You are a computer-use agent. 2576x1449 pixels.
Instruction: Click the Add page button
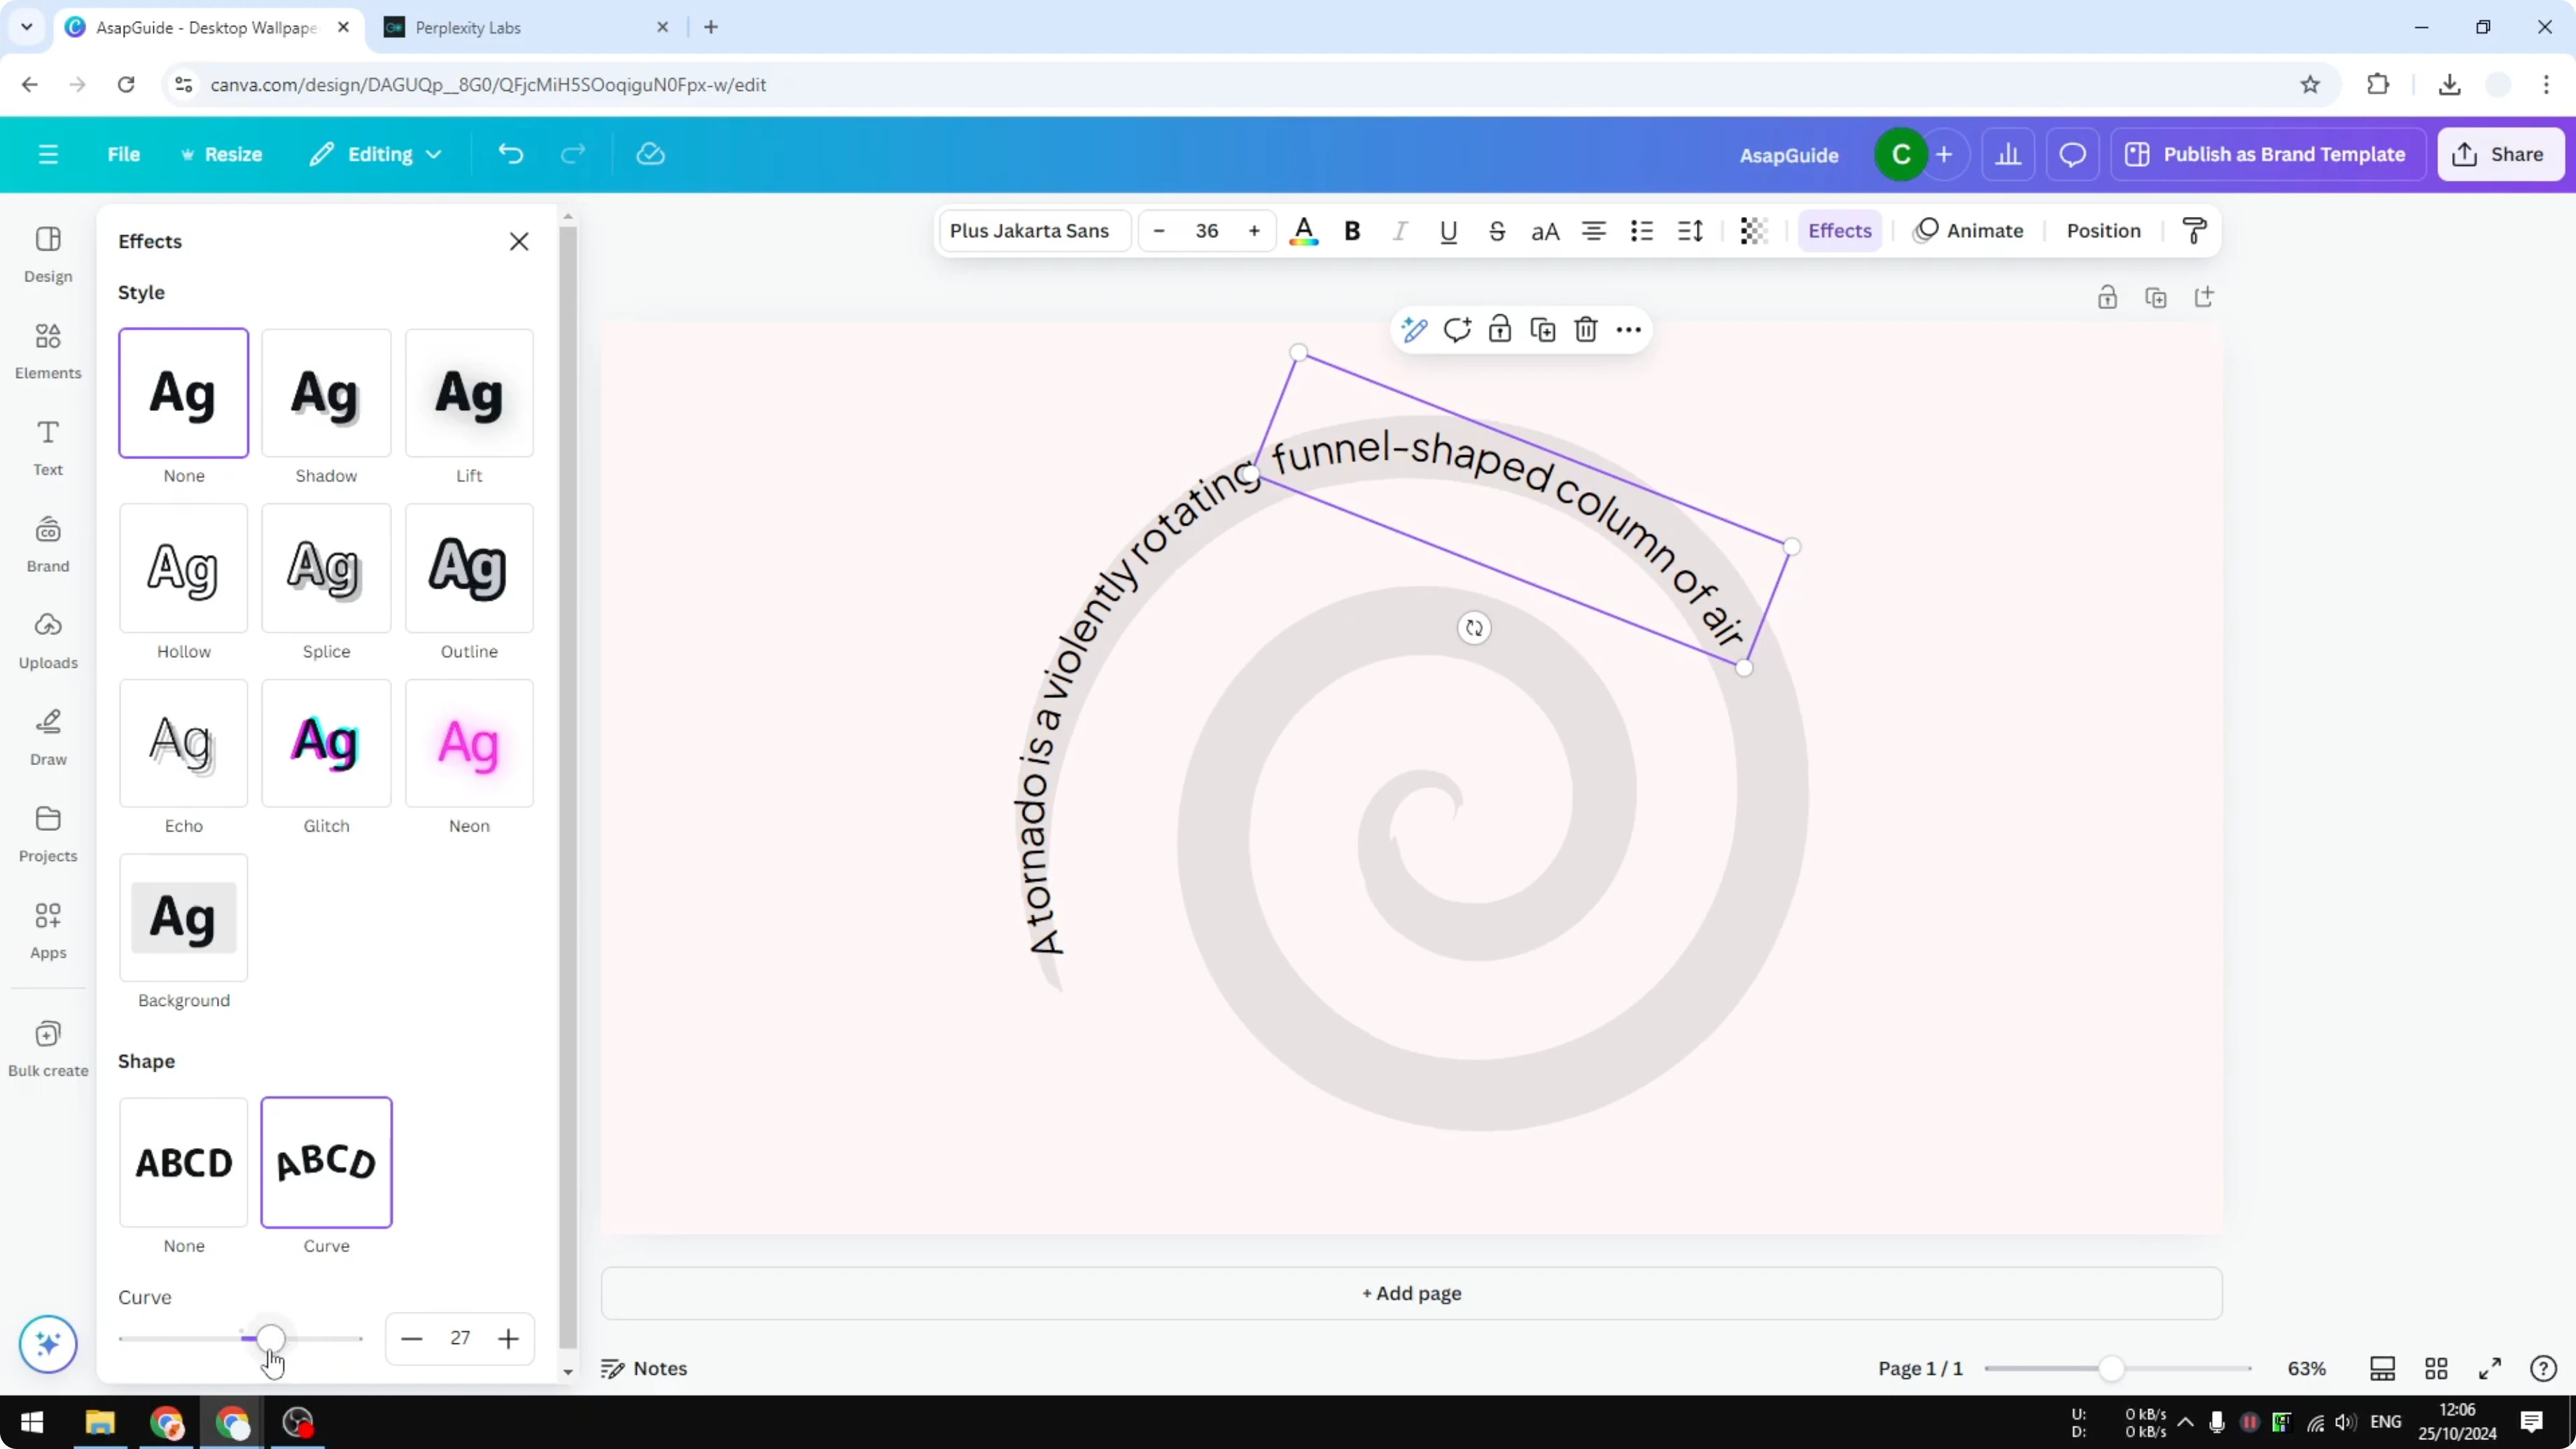click(1411, 1293)
